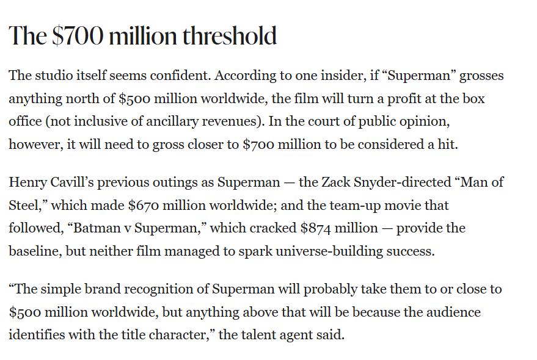Click the word "baseline" in the second paragraph
537x360 pixels.
pyautogui.click(x=34, y=251)
